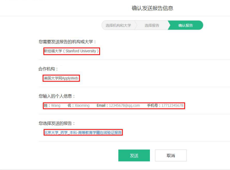Click the phone number 17712345678

point(172,106)
